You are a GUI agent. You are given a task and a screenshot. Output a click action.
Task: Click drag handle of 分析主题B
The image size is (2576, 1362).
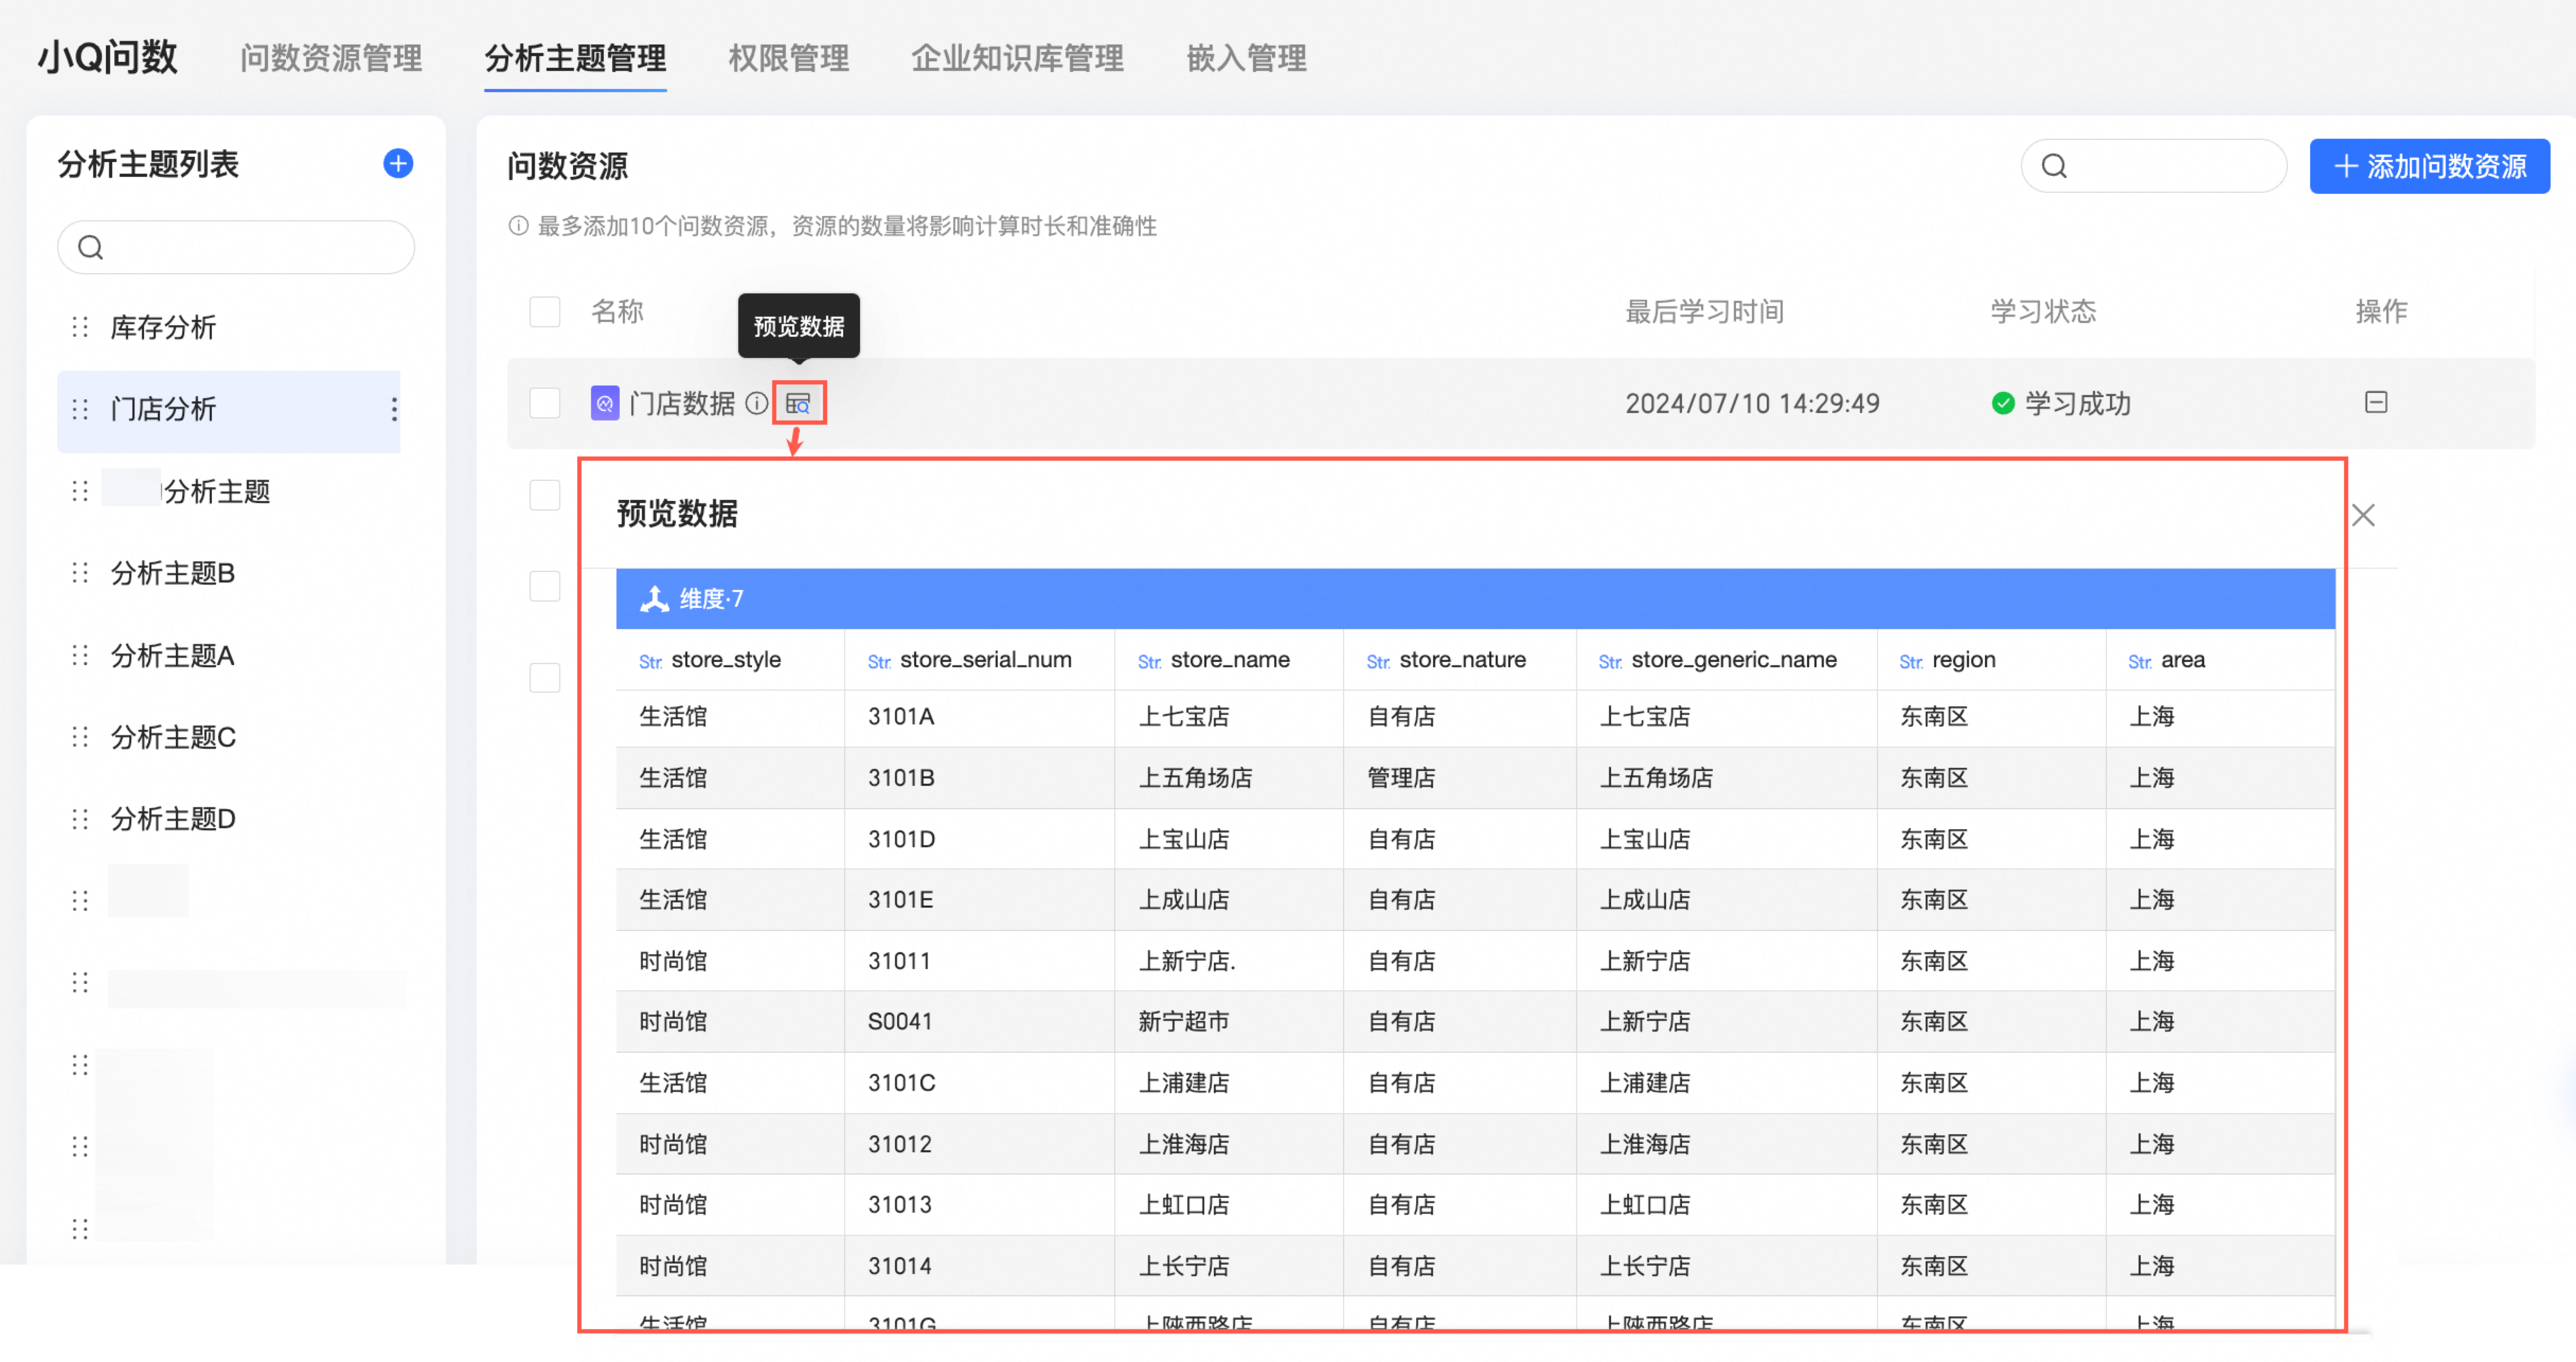[80, 573]
